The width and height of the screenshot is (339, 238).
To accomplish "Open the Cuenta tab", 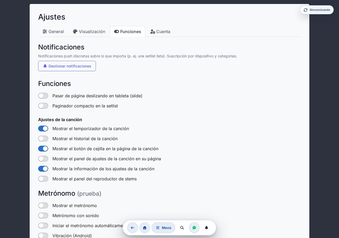I will (160, 31).
